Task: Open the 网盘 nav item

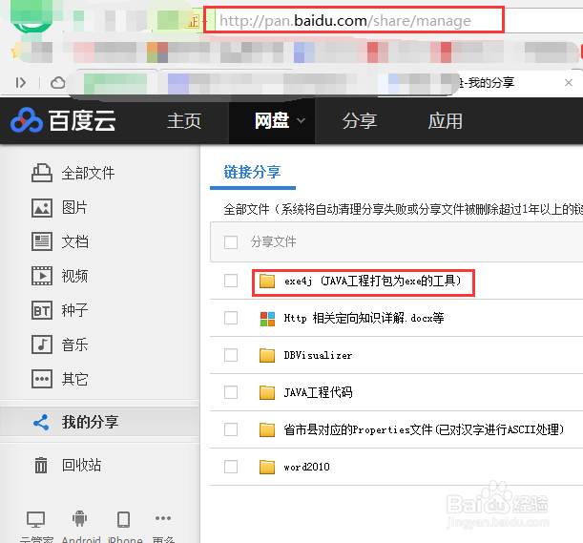Action: coord(272,120)
